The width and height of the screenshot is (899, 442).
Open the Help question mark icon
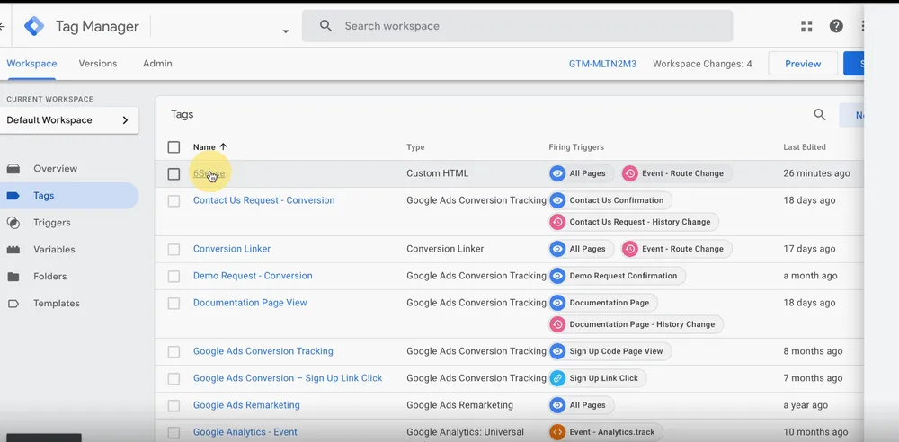pos(836,27)
